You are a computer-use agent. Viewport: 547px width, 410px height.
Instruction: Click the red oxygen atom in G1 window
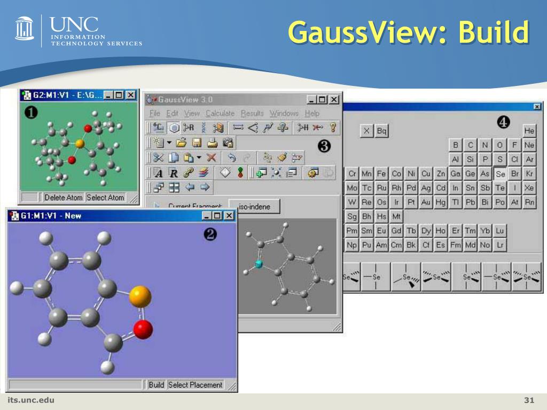(x=143, y=329)
